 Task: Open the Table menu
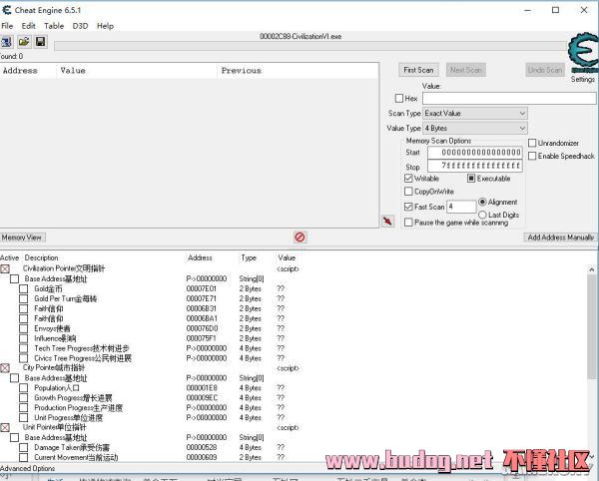(54, 26)
